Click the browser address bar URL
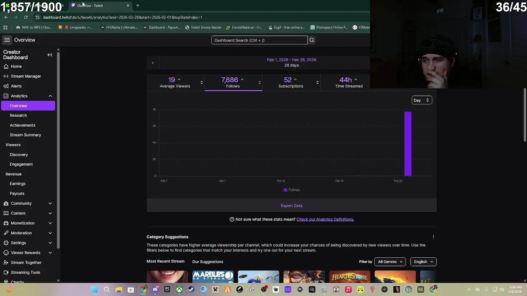527x296 pixels. 122,17
